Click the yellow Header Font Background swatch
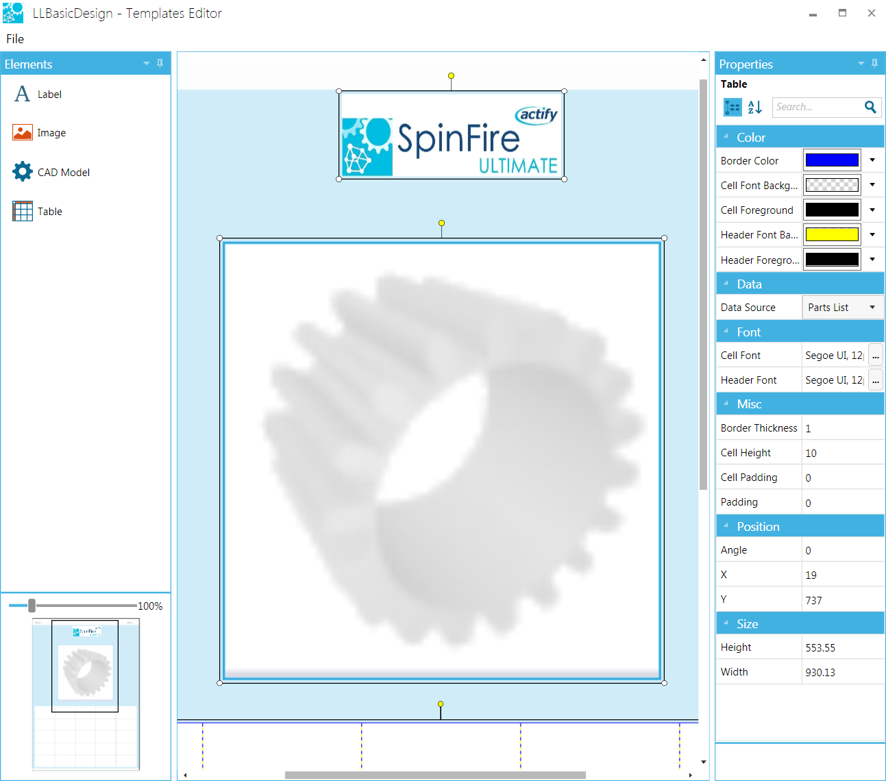 coord(832,234)
